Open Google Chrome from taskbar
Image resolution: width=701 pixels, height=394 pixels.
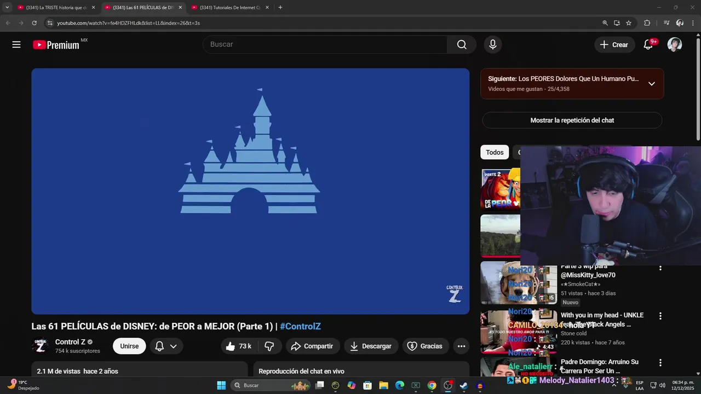coord(432,385)
